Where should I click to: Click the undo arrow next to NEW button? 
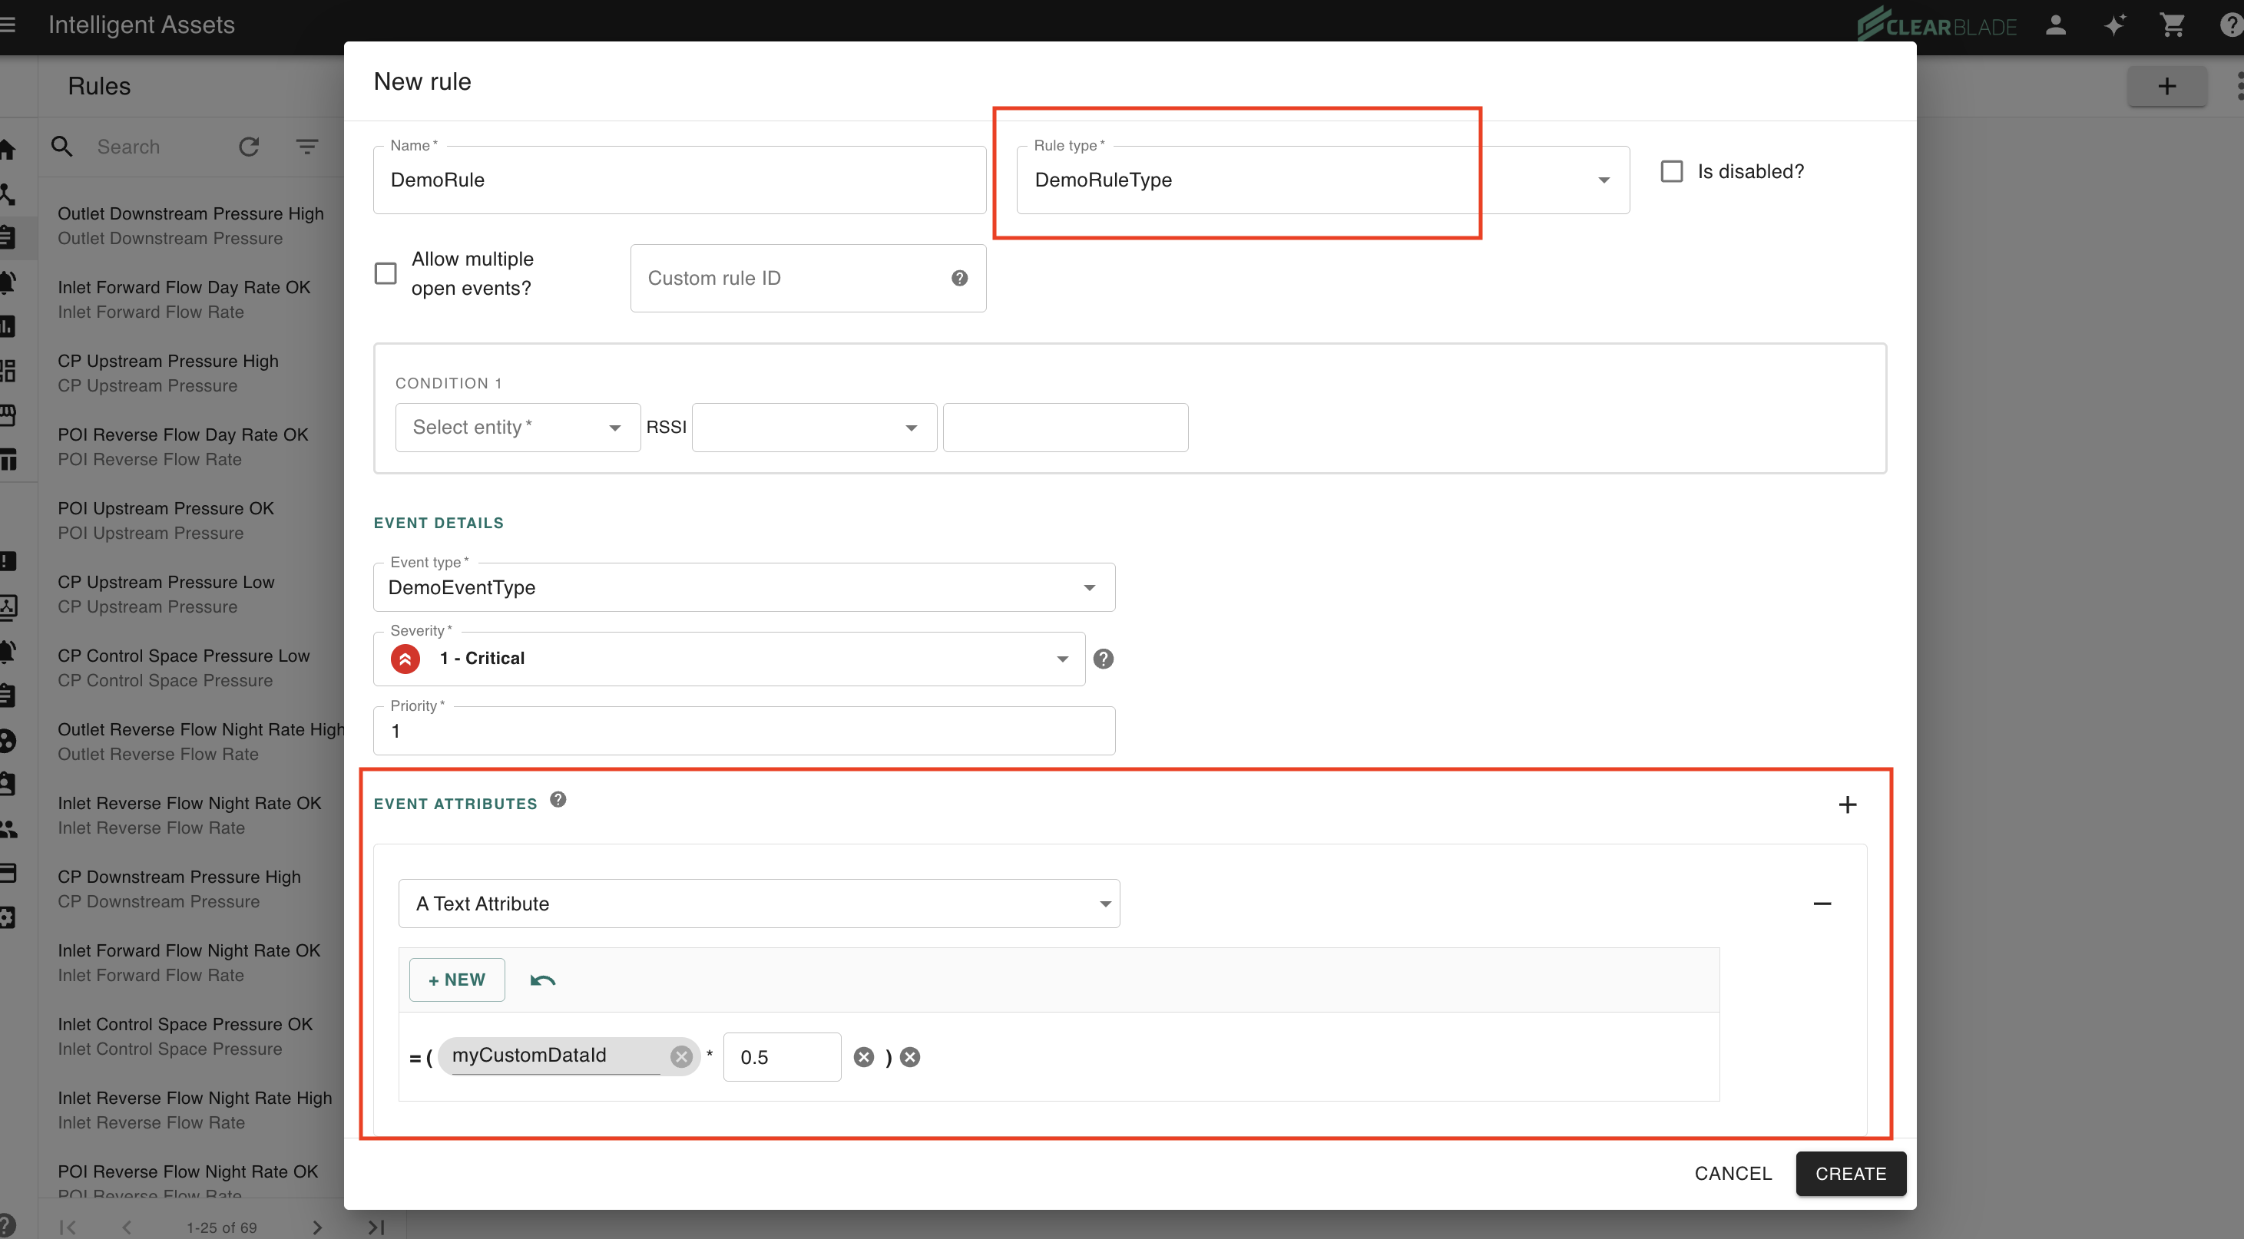point(542,980)
